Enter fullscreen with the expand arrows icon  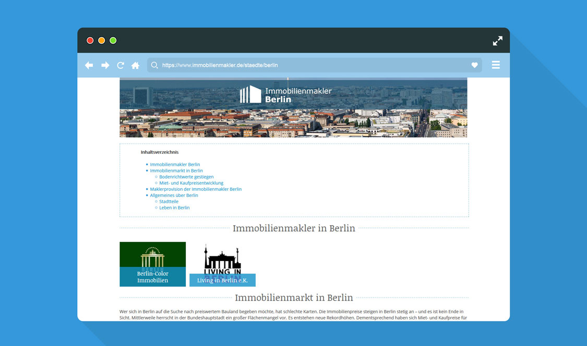pyautogui.click(x=498, y=41)
